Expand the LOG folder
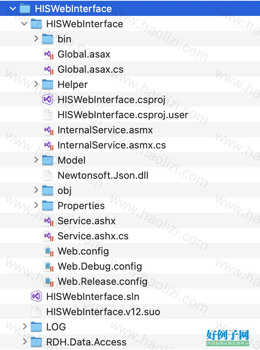The image size is (260, 350). pos(25,327)
